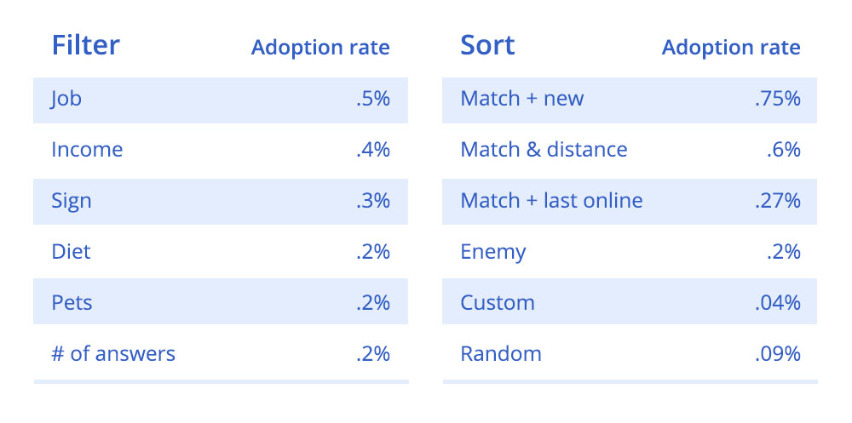This screenshot has width=852, height=423.
Task: Click the Filter table heading
Action: point(85,45)
